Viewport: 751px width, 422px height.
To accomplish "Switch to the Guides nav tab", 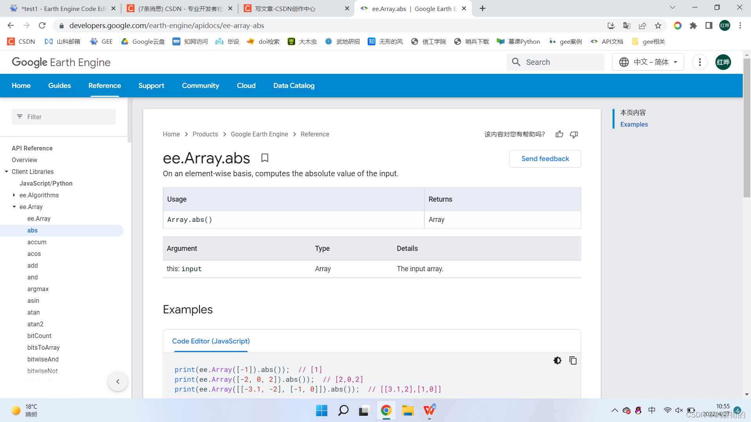I will [59, 86].
